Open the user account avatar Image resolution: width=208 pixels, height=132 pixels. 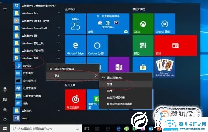pos(5,90)
